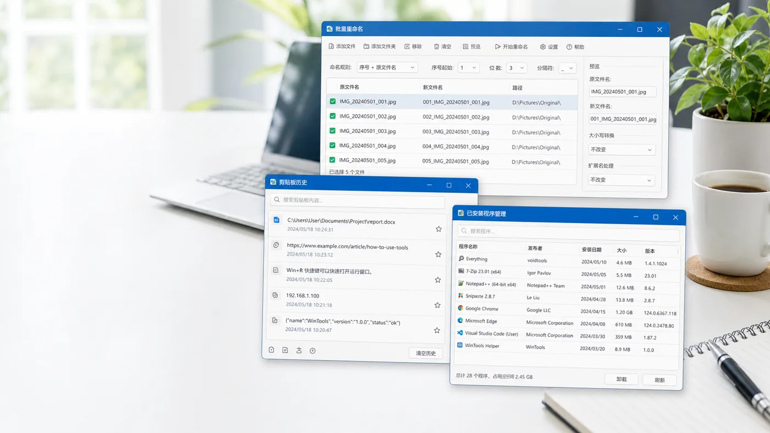Viewport: 770px width, 433px height.
Task: Click the Visual Studio Code program icon
Action: click(x=460, y=333)
